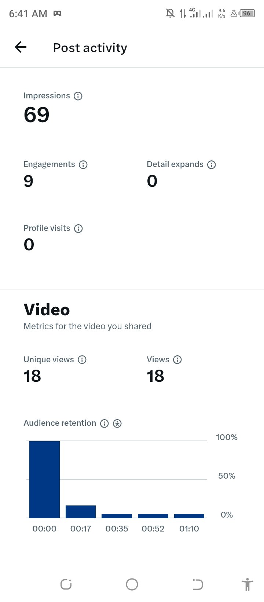Tap the Engagements info icon
The height and width of the screenshot is (602, 264).
tap(83, 165)
